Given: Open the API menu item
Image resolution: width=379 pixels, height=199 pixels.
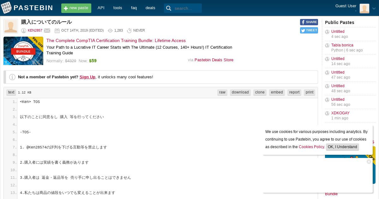Looking at the screenshot, I should click(x=101, y=8).
